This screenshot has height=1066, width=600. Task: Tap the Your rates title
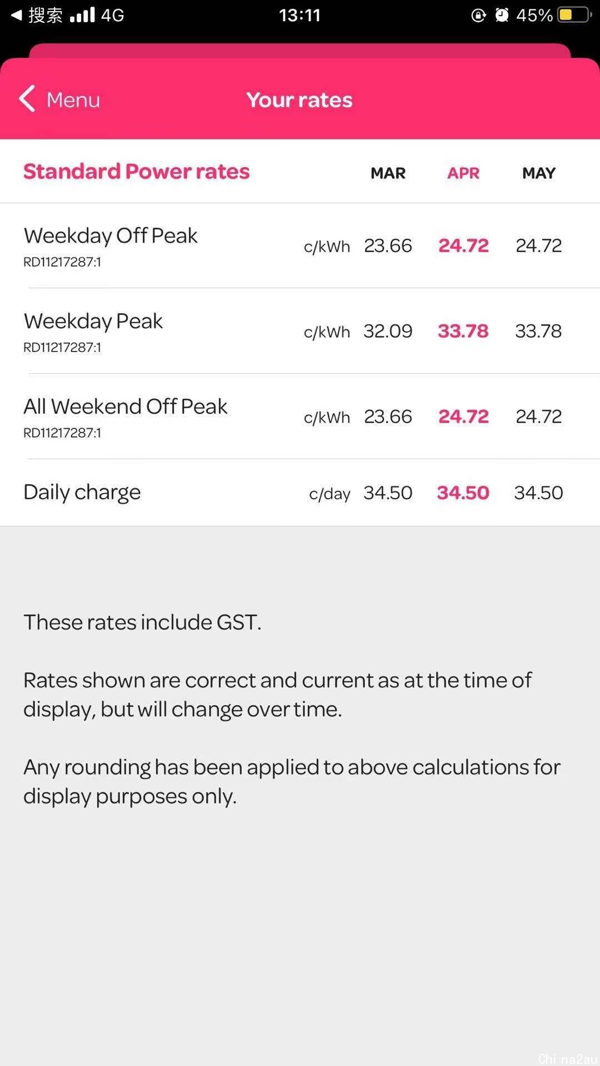[x=299, y=100]
